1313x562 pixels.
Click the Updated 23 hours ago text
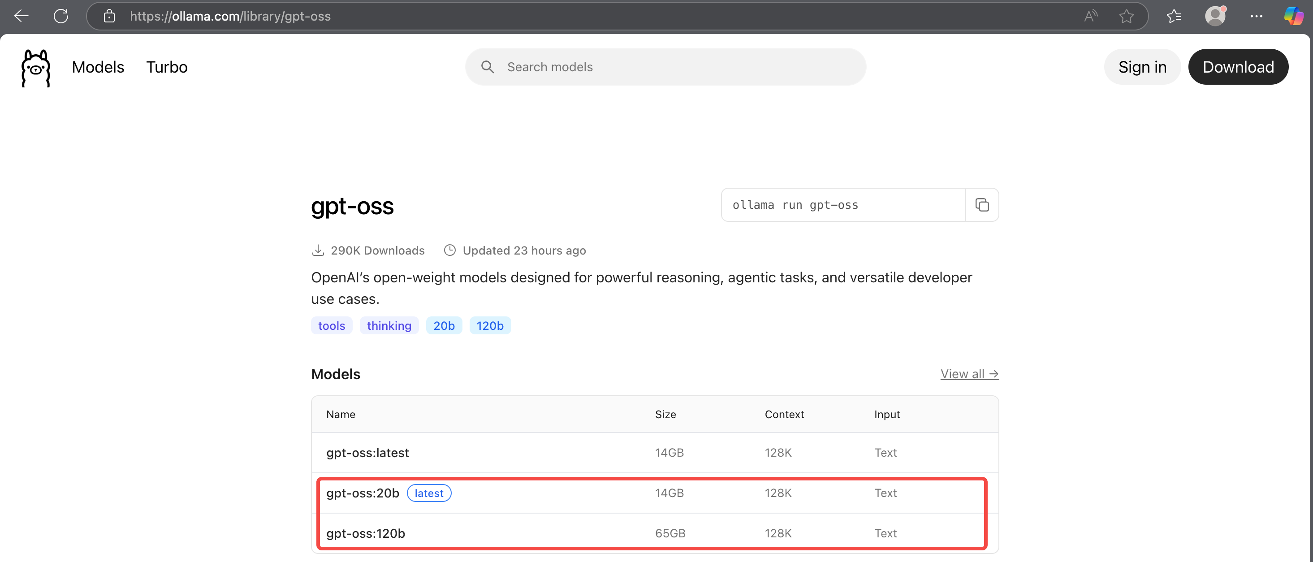tap(524, 251)
